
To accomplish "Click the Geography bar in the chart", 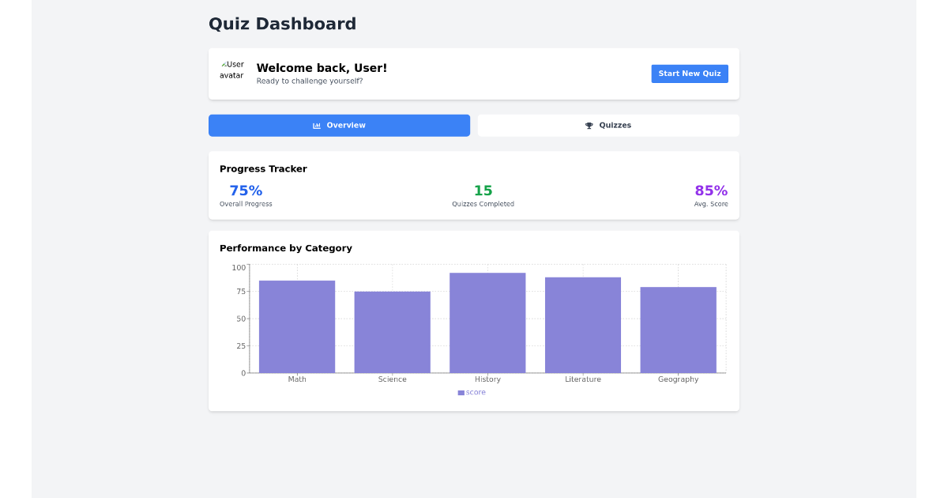I will [678, 329].
